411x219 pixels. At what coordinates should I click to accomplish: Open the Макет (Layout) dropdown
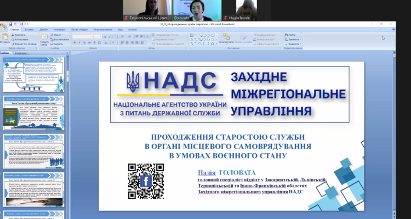point(57,35)
